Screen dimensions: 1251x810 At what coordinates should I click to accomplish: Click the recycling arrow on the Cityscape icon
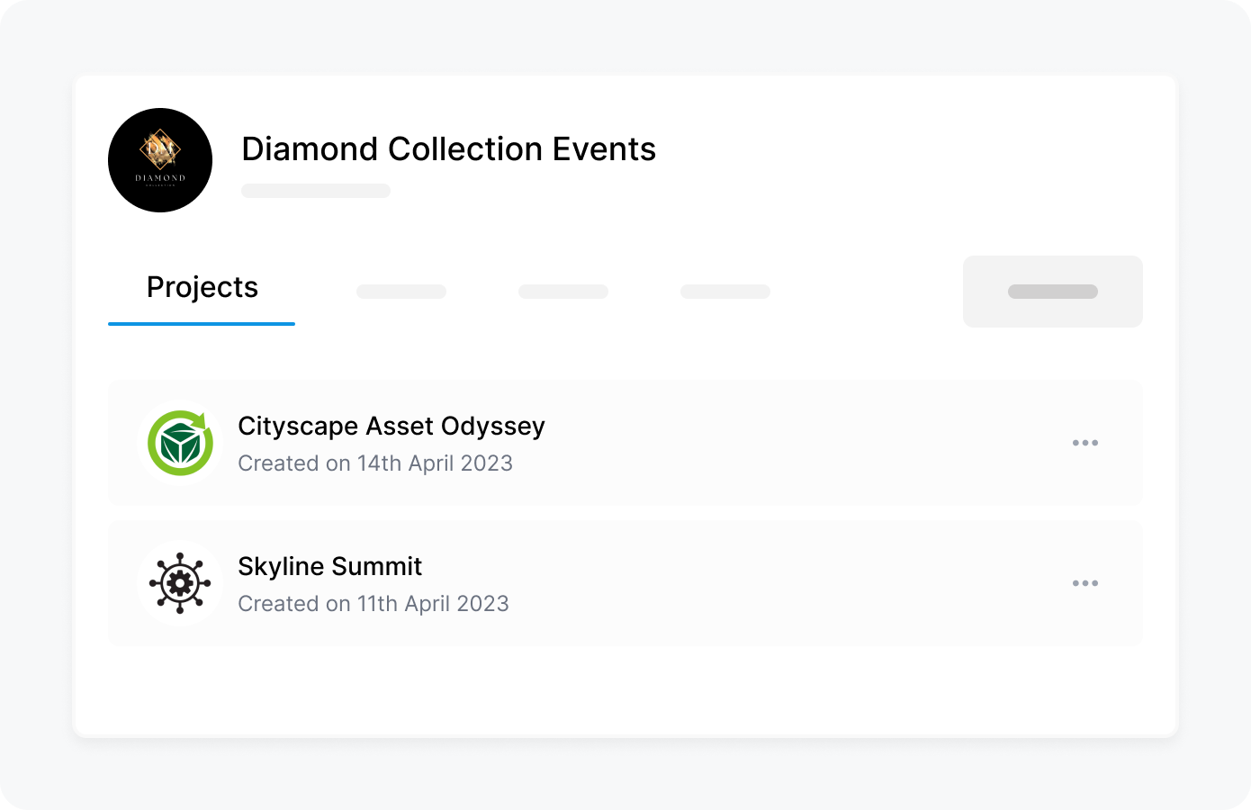[x=200, y=421]
